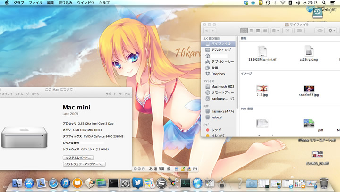The height and width of the screenshot is (192, 340).
Task: Go back in the Finder window
Action: pyautogui.click(x=207, y=31)
